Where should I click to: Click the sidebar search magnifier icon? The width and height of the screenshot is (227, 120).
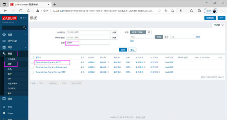coord(24,27)
